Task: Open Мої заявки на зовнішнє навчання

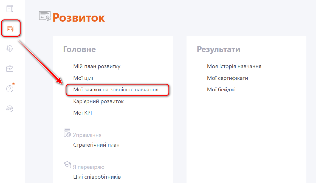Action: point(116,89)
